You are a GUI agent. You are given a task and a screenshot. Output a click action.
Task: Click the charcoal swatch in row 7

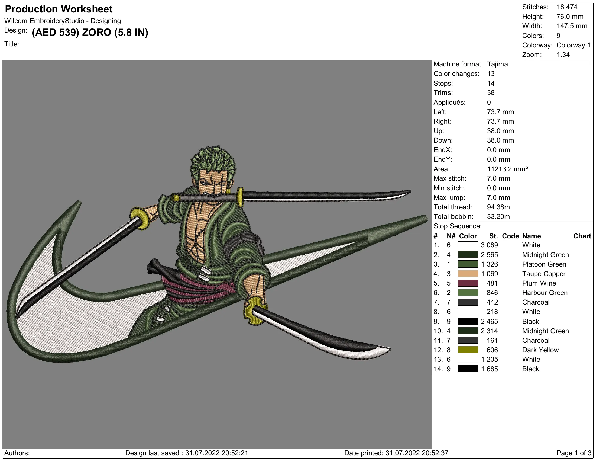[x=468, y=302]
